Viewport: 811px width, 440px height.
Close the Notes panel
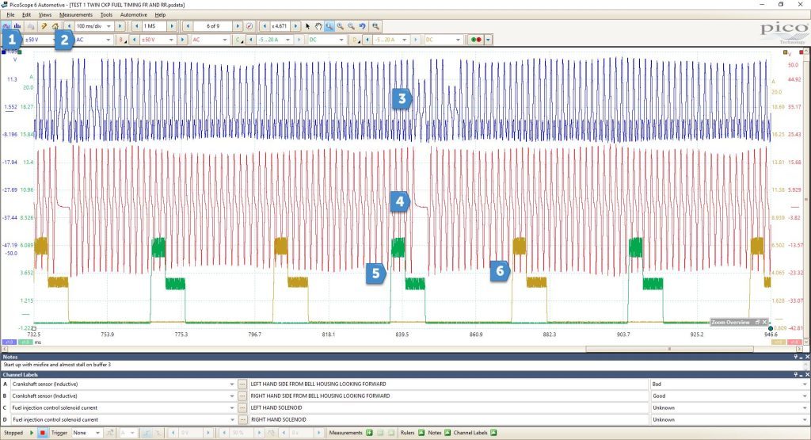click(x=807, y=357)
